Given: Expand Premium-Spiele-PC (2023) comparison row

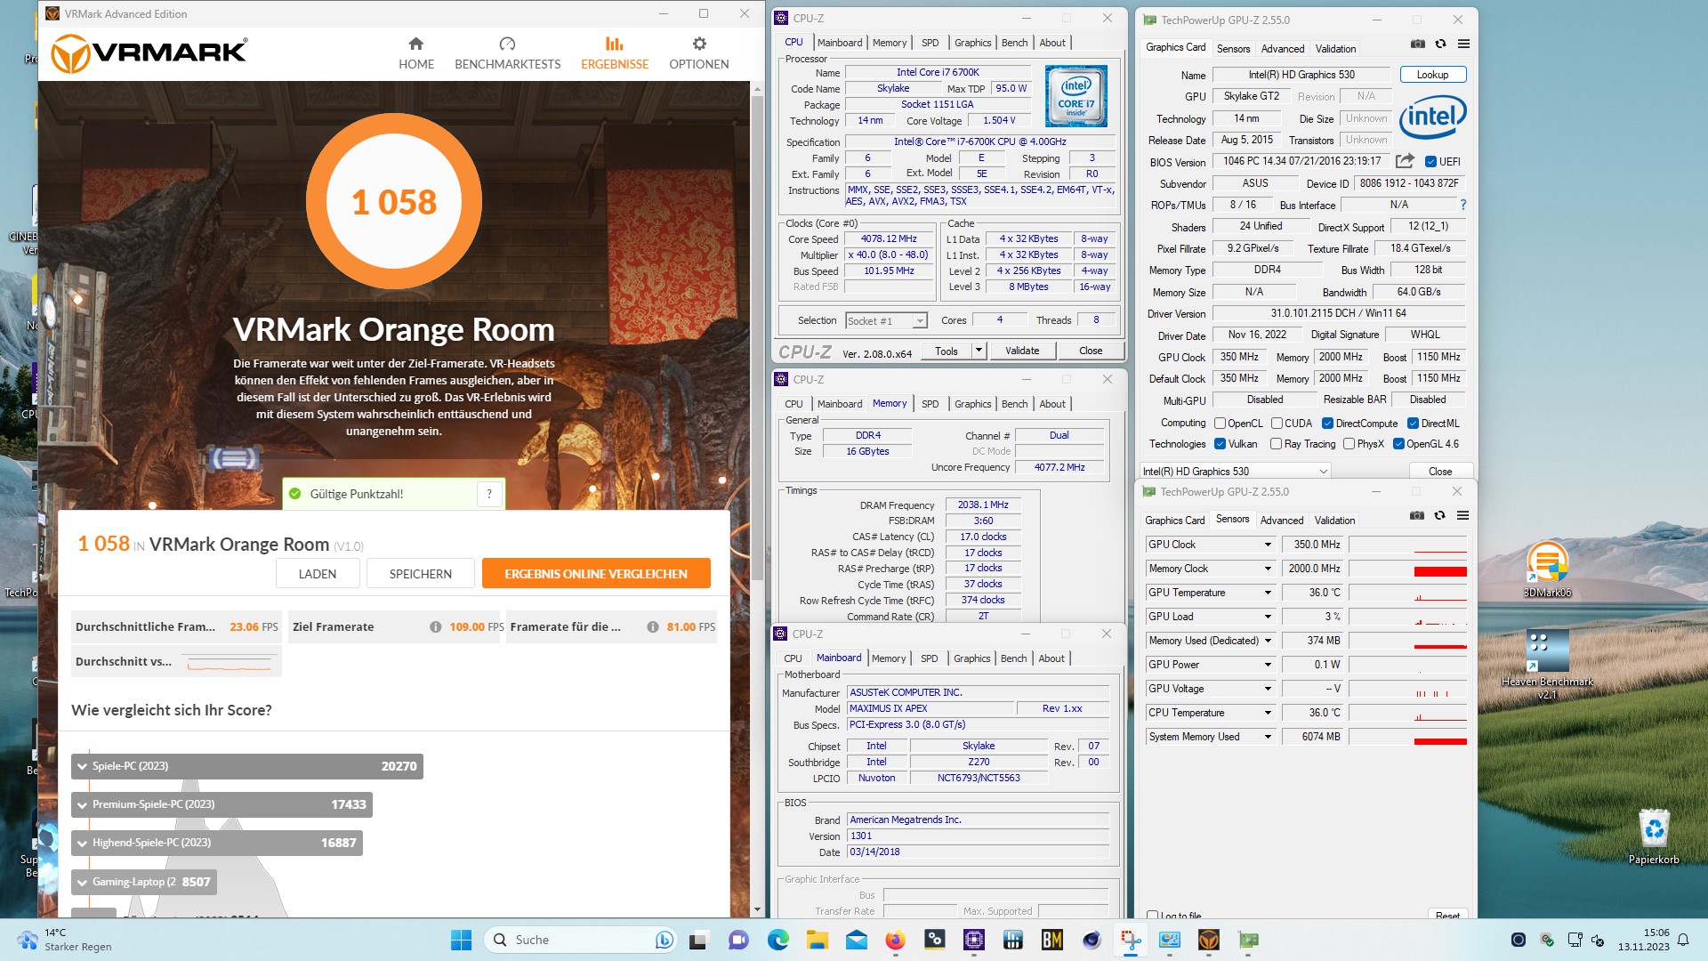Looking at the screenshot, I should coord(222,804).
